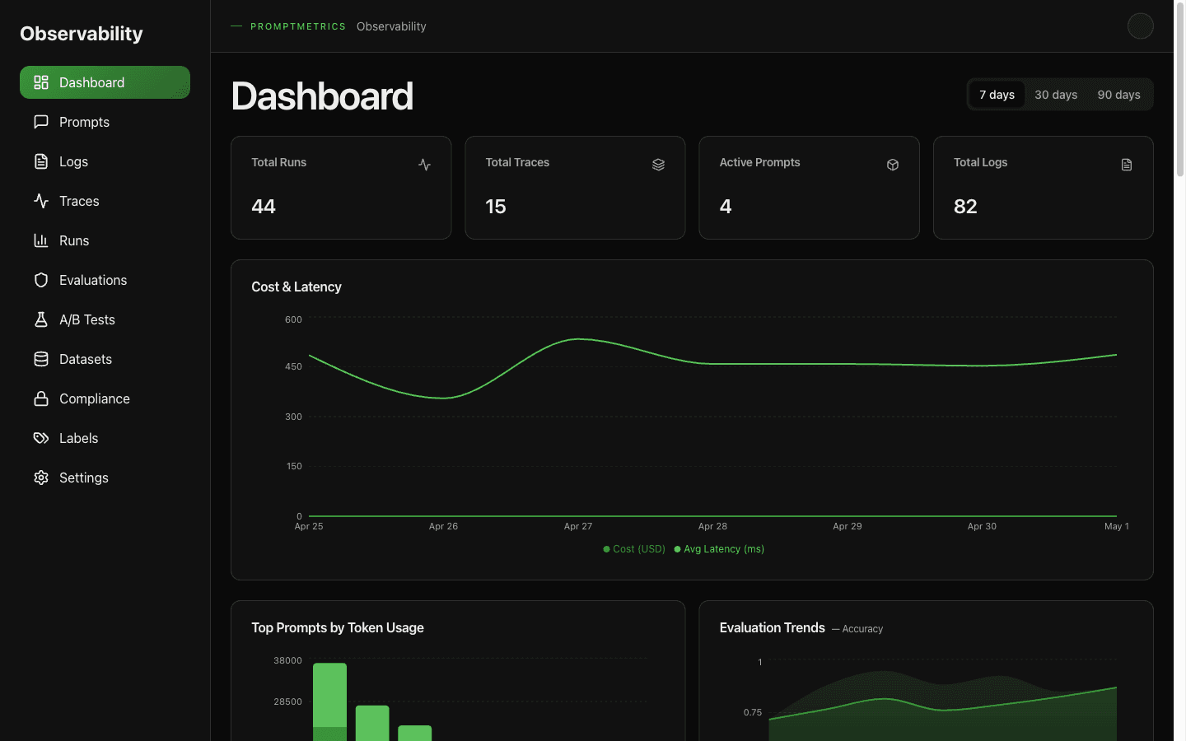The width and height of the screenshot is (1186, 741).
Task: Click the A/B Tests flask icon
Action: point(41,319)
